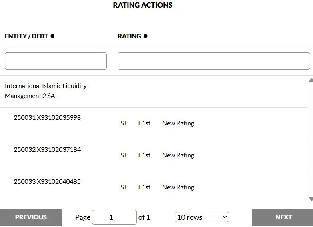Image resolution: width=313 pixels, height=227 pixels.
Task: Open the 10 rows page-size dropdown
Action: (x=202, y=217)
